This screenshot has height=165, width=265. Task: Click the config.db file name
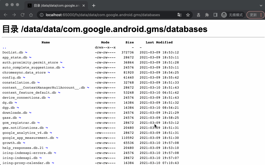tap(12, 77)
